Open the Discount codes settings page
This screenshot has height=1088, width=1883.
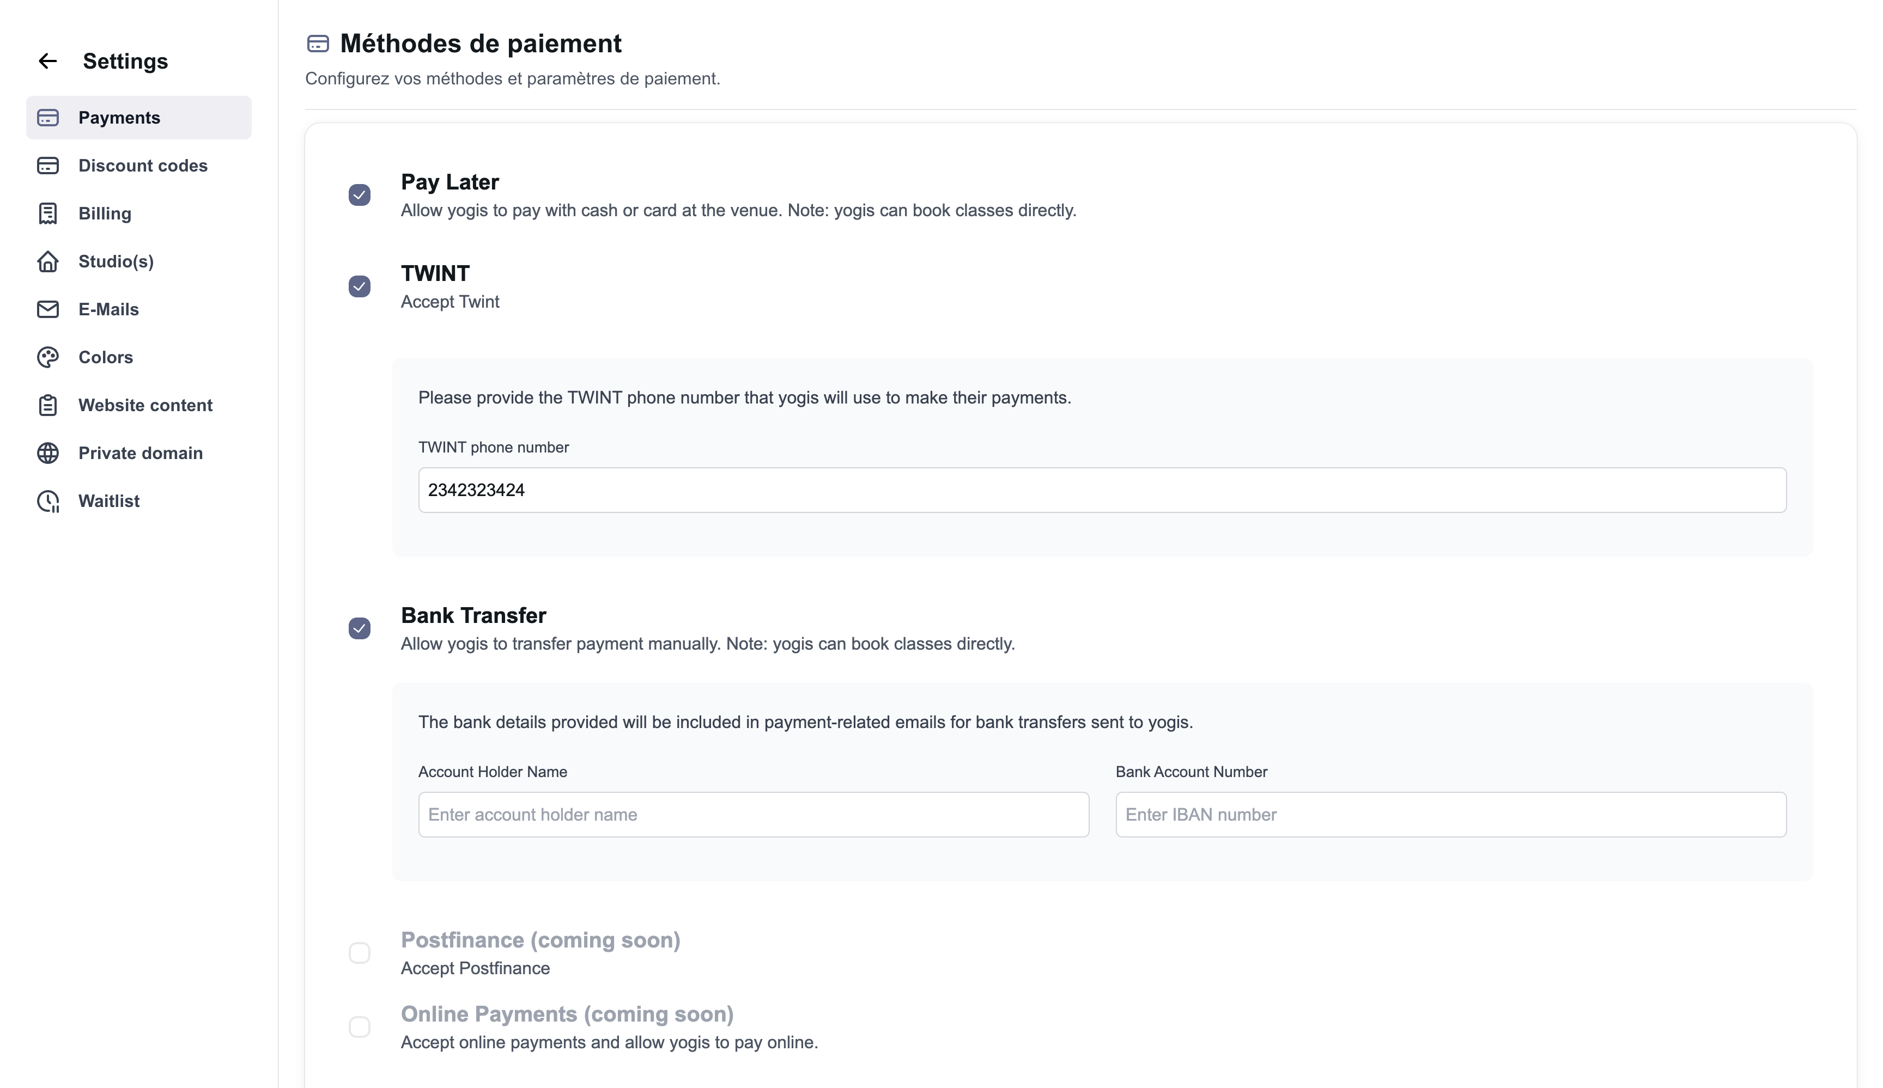[143, 166]
